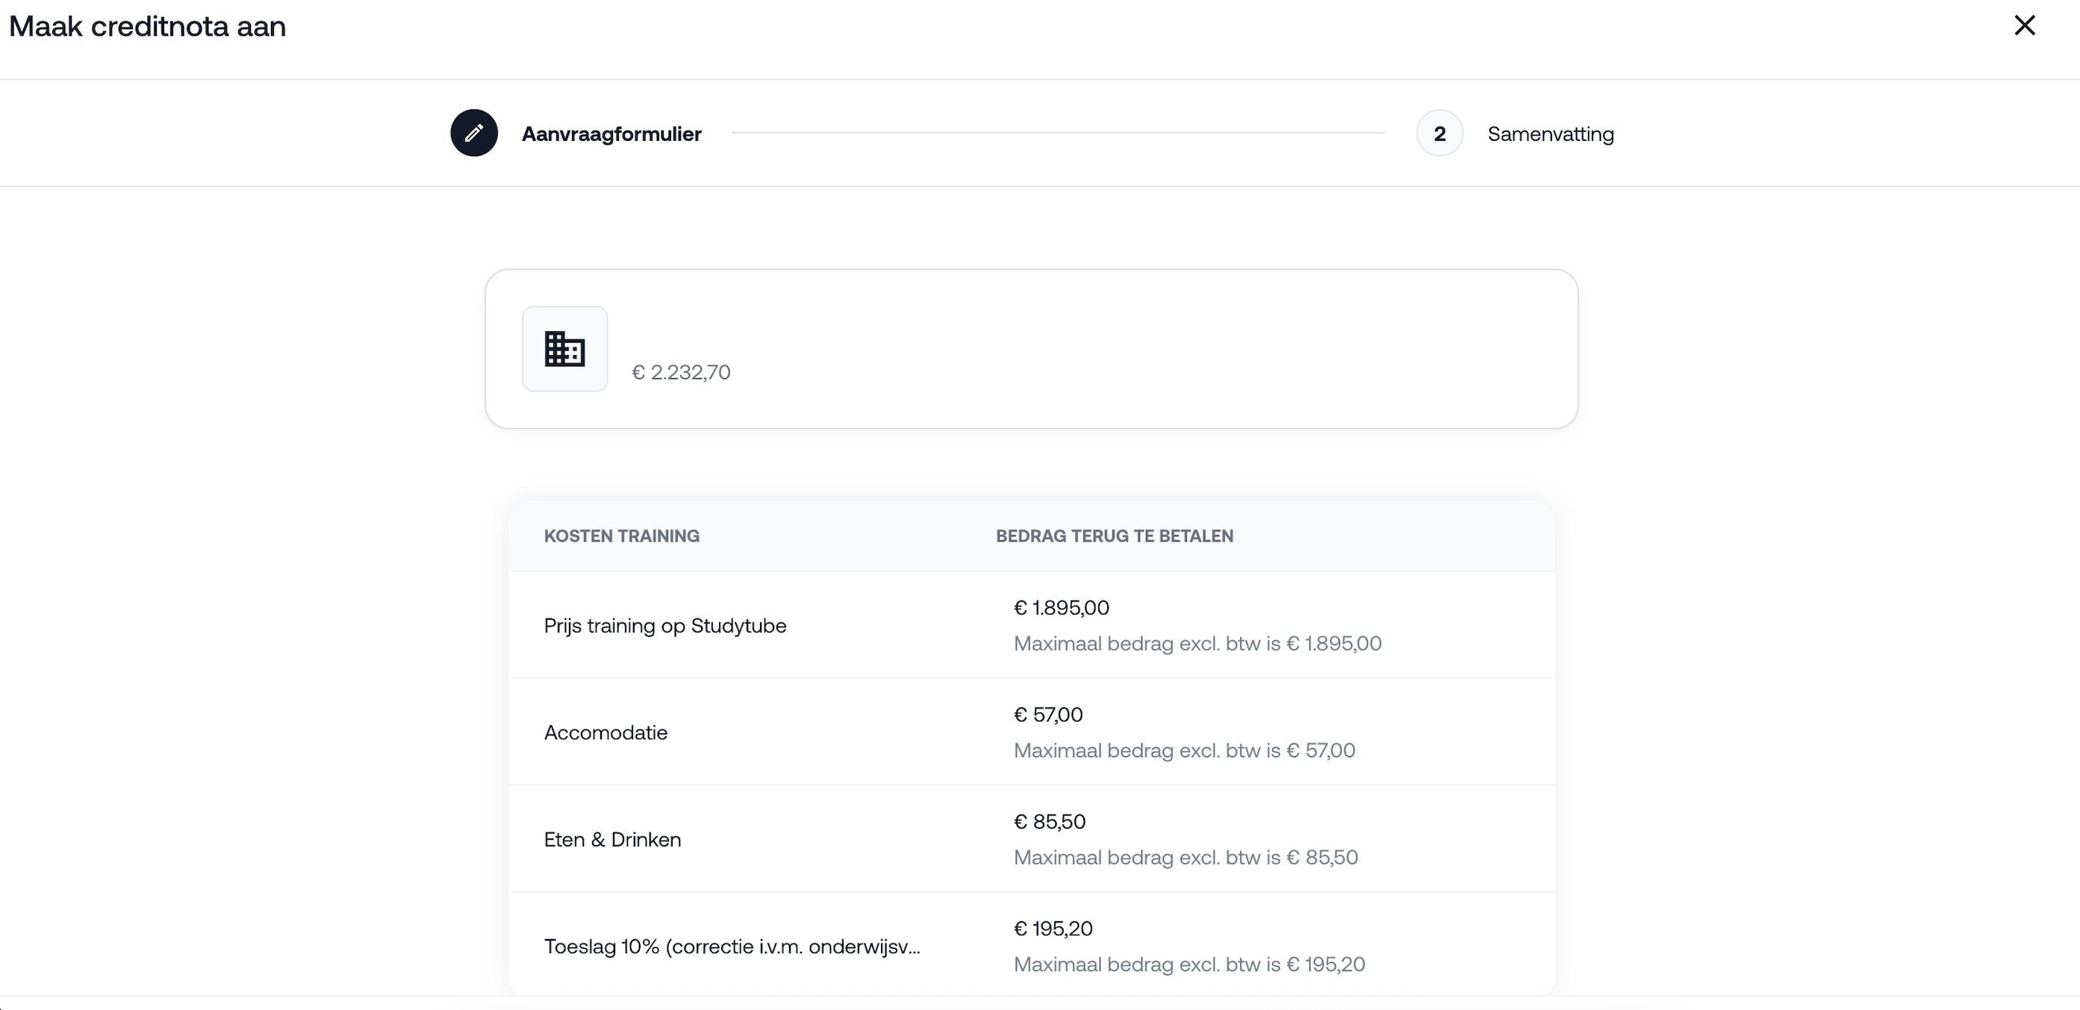Select the Samenvatting step label
2080x1010 pixels.
pos(1551,134)
